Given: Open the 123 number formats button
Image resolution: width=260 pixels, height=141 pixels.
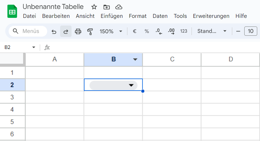Looking at the screenshot, I should [x=184, y=31].
